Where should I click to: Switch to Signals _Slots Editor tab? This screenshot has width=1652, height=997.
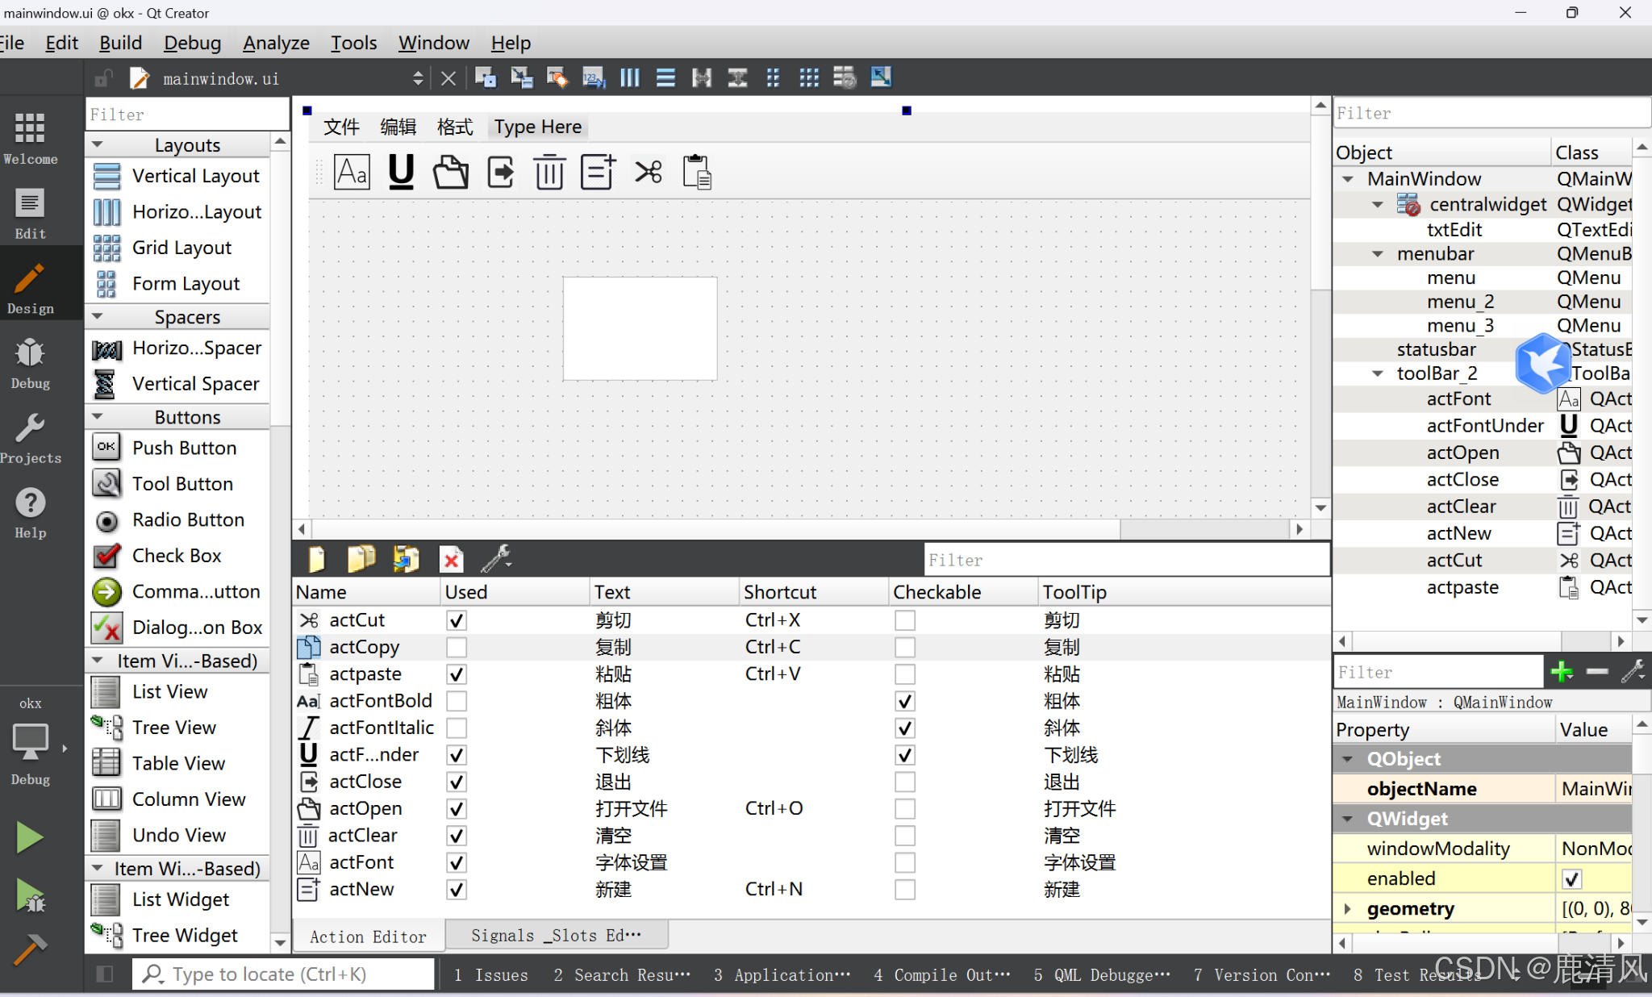pyautogui.click(x=556, y=936)
